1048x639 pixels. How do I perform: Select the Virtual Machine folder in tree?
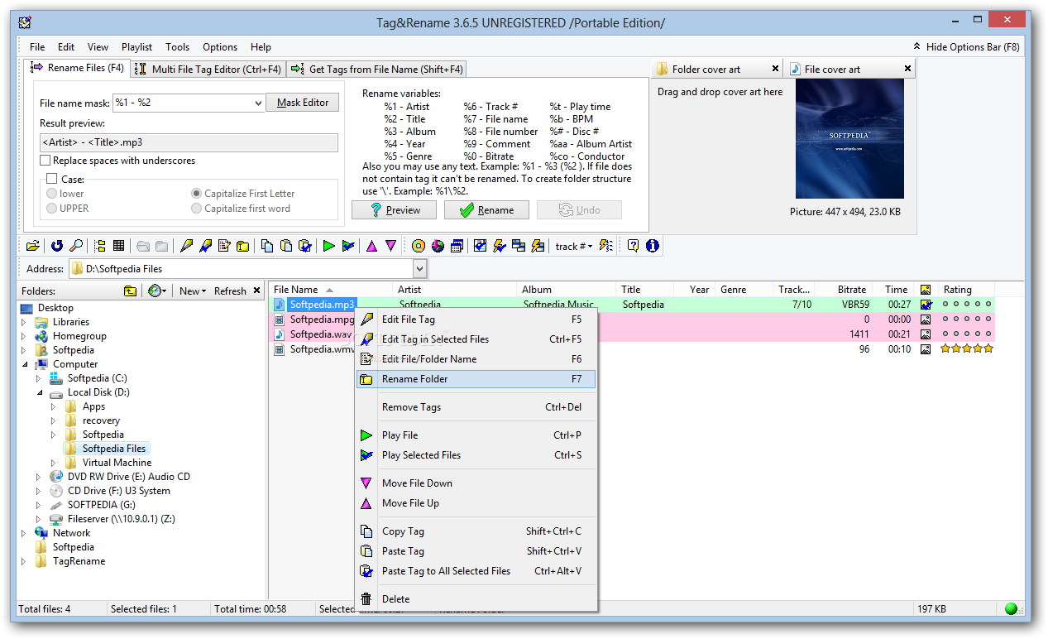click(x=117, y=463)
